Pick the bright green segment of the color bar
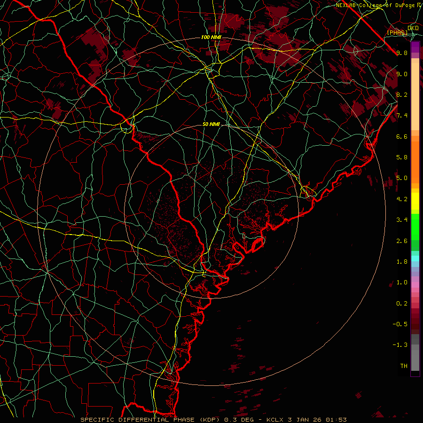 (x=415, y=227)
